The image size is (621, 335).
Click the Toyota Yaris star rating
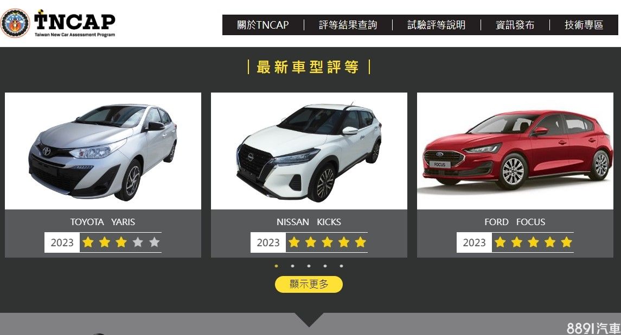pyautogui.click(x=121, y=242)
